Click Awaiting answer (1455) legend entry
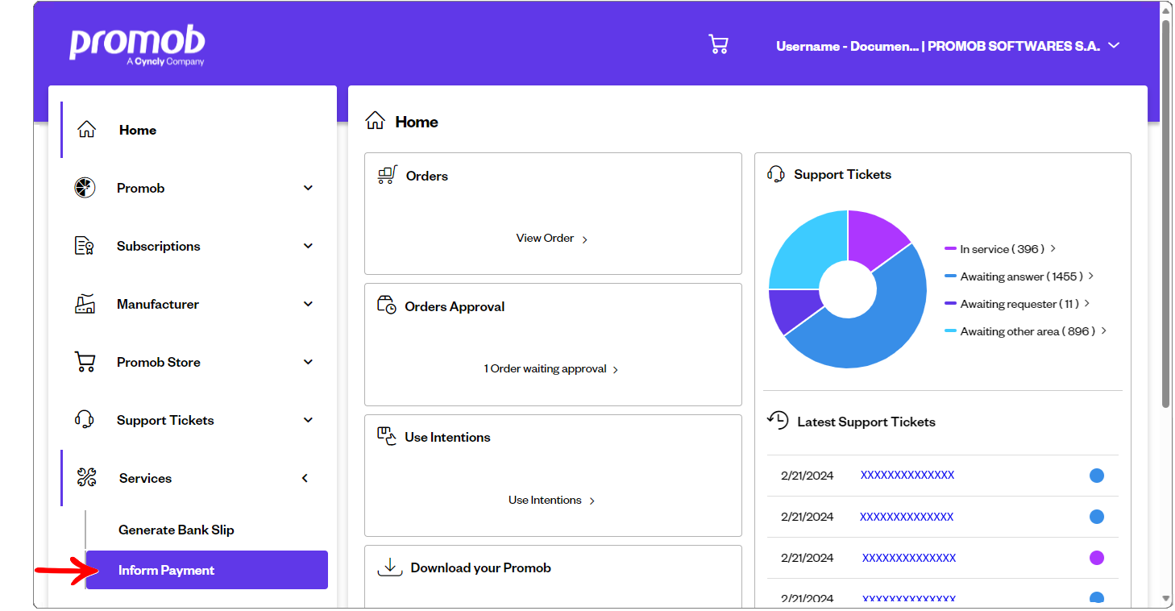1175x611 pixels. coord(1021,276)
